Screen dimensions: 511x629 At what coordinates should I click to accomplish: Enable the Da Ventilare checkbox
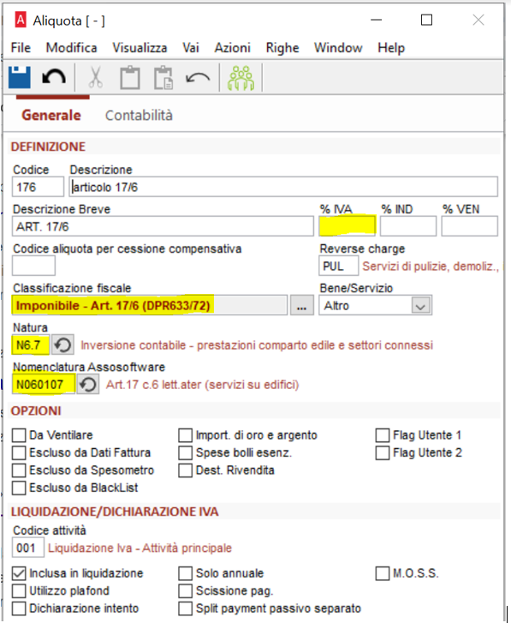[19, 434]
